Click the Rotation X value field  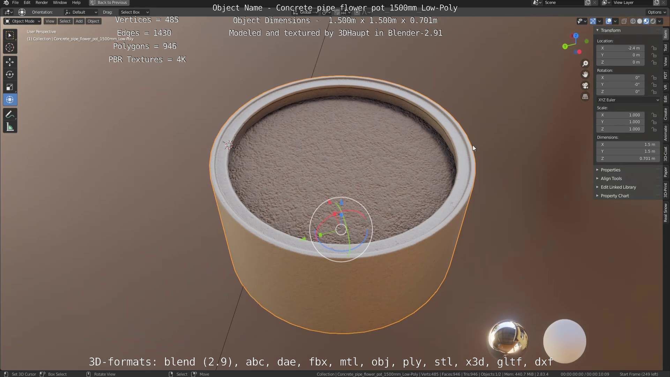coord(620,77)
